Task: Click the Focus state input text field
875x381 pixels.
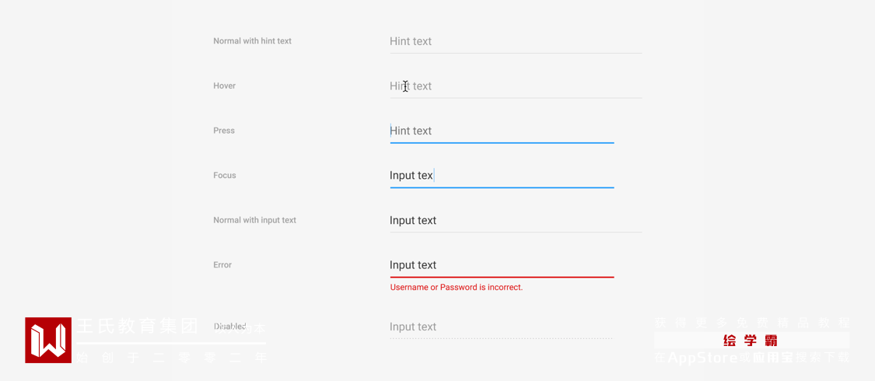Action: pyautogui.click(x=502, y=176)
